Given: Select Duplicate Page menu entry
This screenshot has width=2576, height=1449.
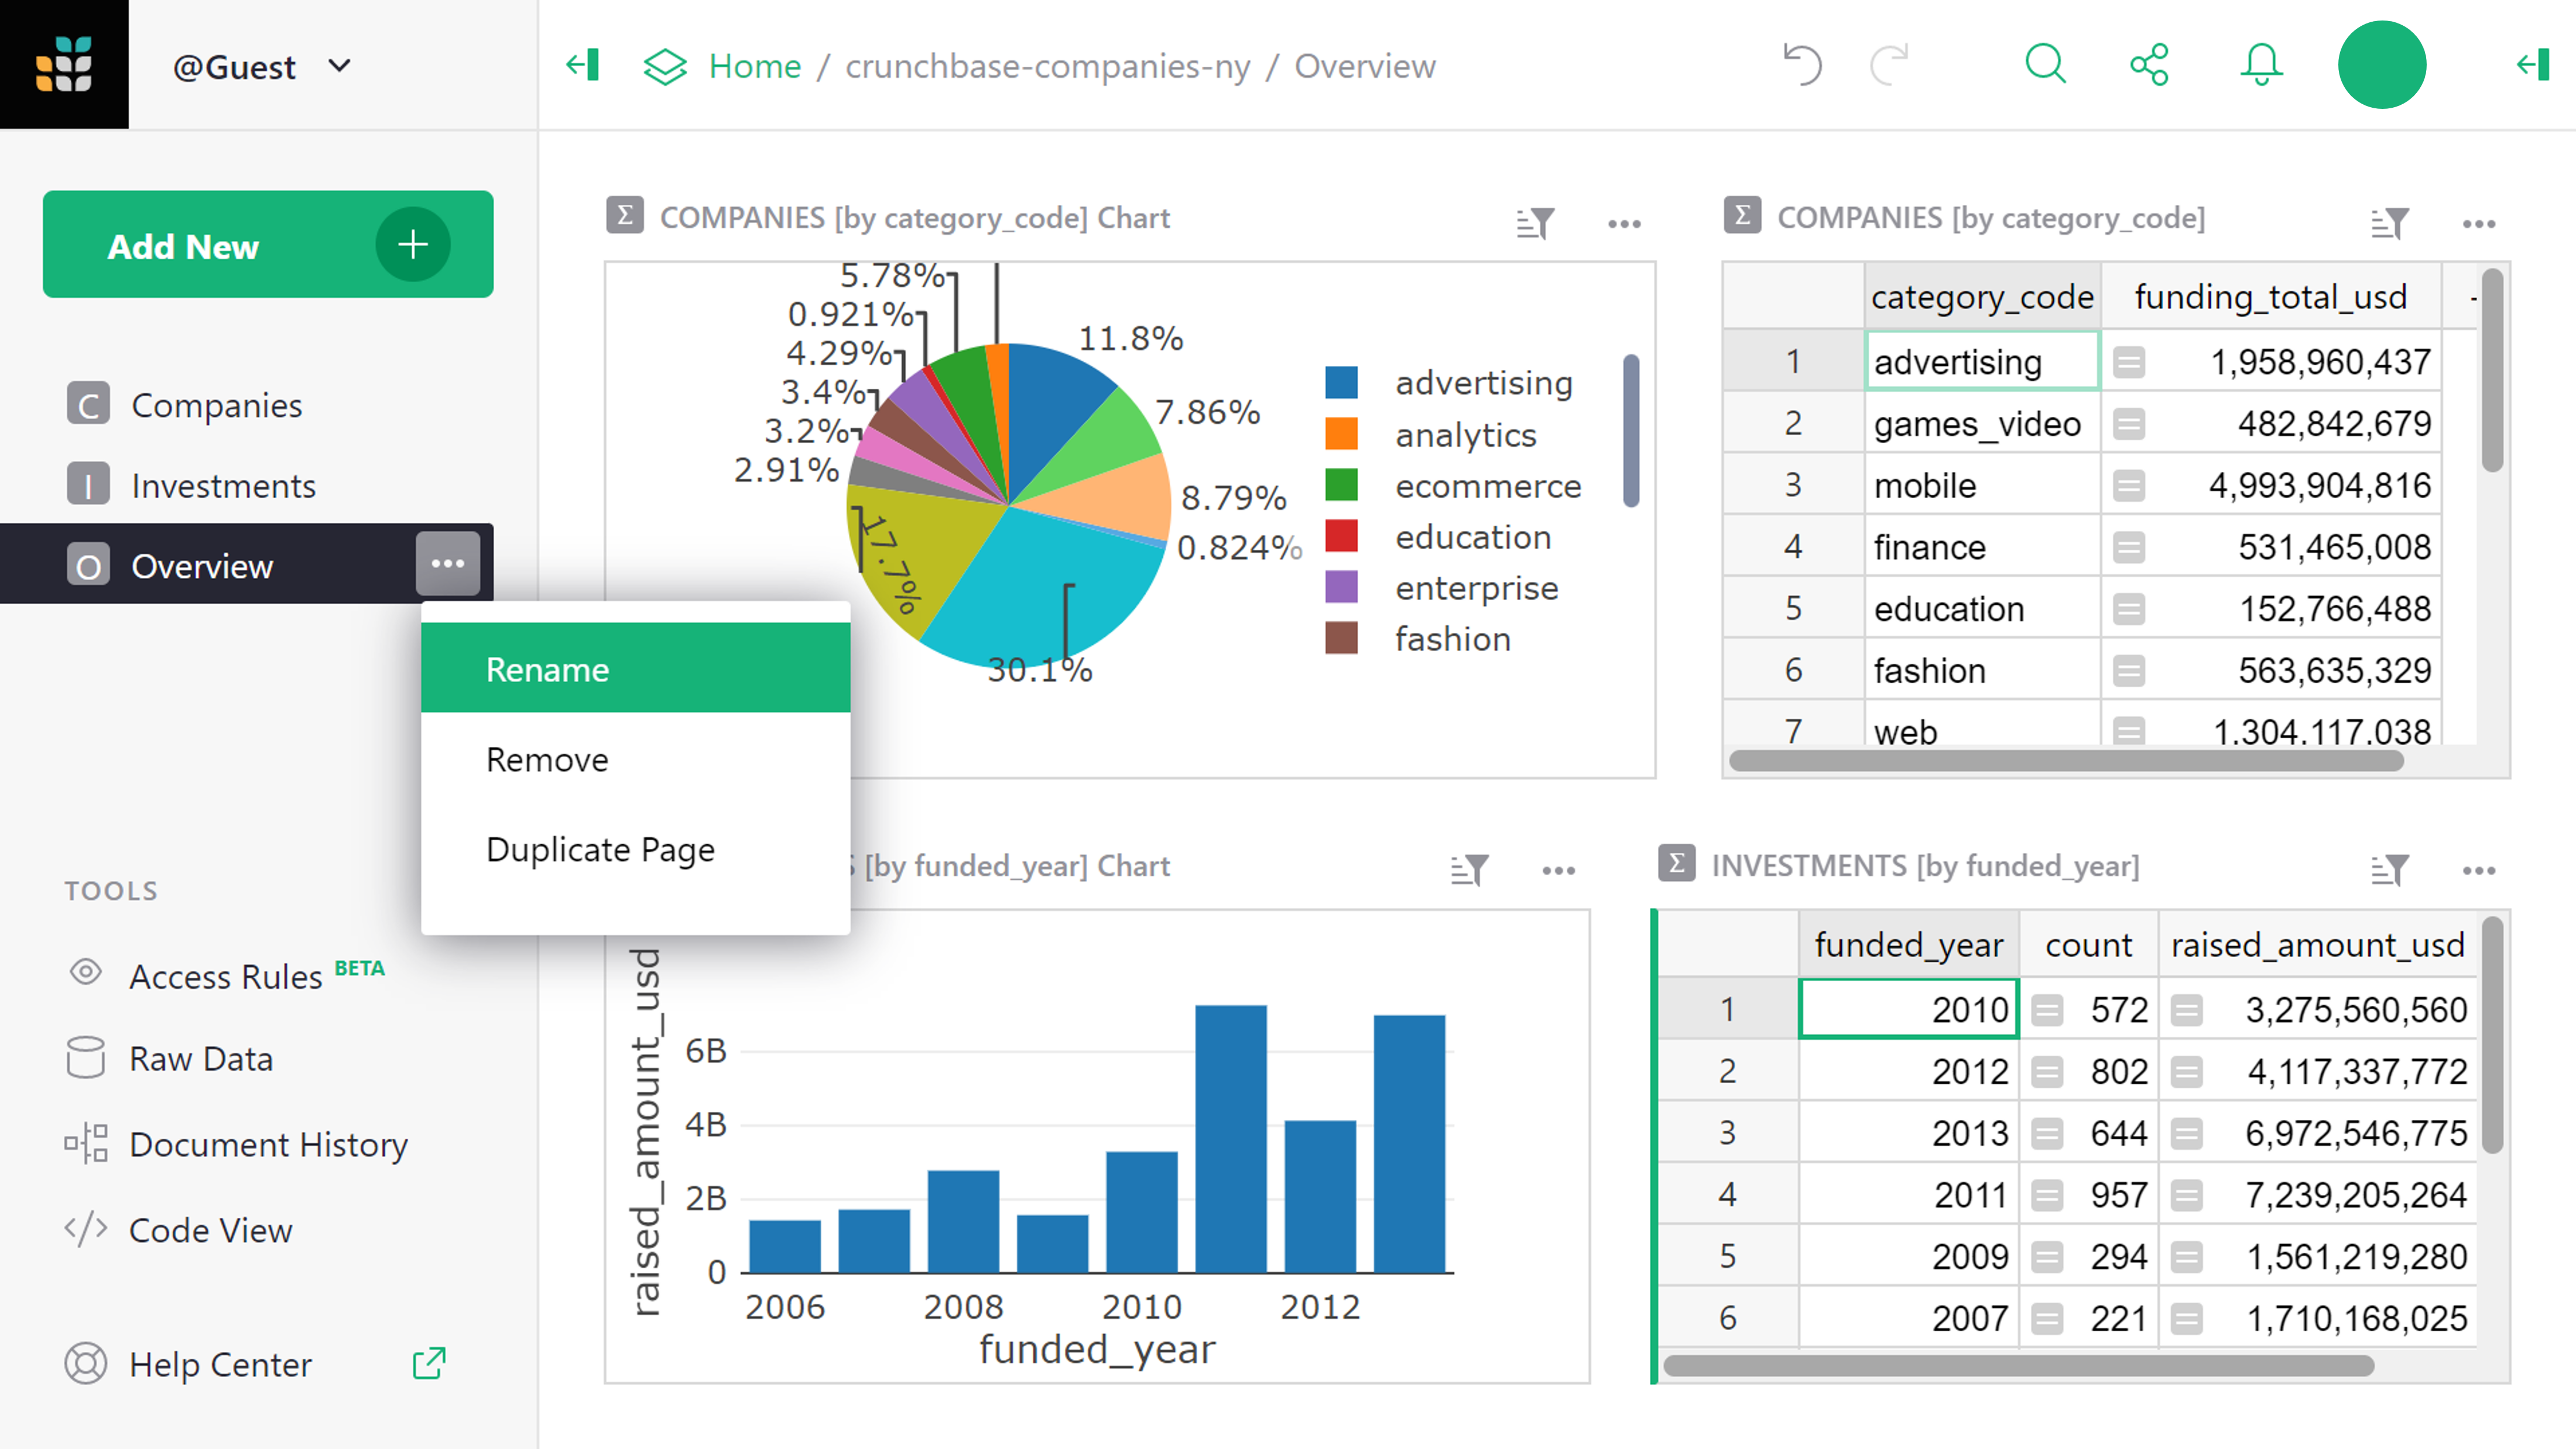Looking at the screenshot, I should [600, 849].
